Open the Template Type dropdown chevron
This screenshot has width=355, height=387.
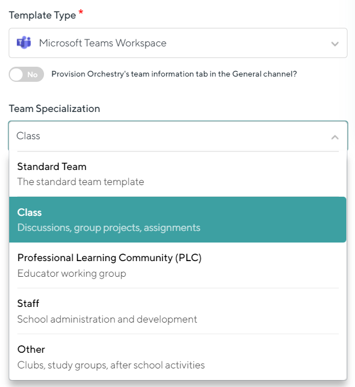tap(335, 44)
